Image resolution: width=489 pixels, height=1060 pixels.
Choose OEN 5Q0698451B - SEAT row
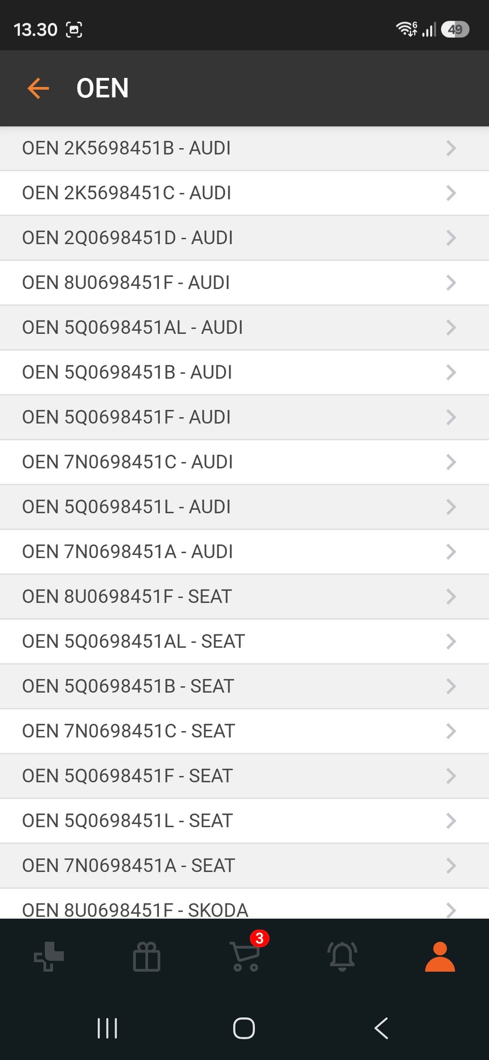(244, 686)
